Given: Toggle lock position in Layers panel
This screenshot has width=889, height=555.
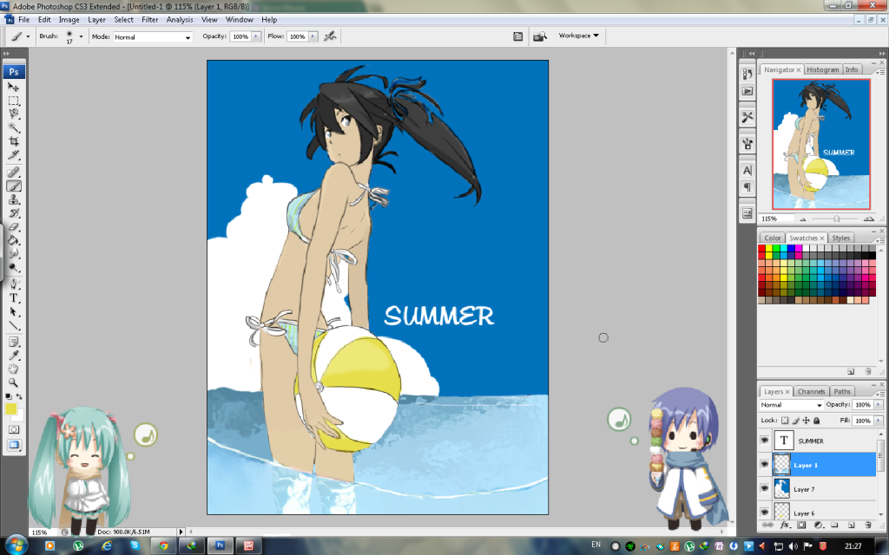Looking at the screenshot, I should pyautogui.click(x=806, y=421).
